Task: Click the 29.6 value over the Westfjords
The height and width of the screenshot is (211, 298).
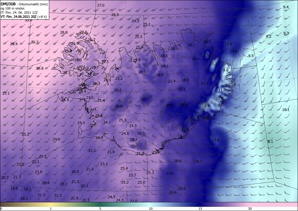Action: pos(83,32)
